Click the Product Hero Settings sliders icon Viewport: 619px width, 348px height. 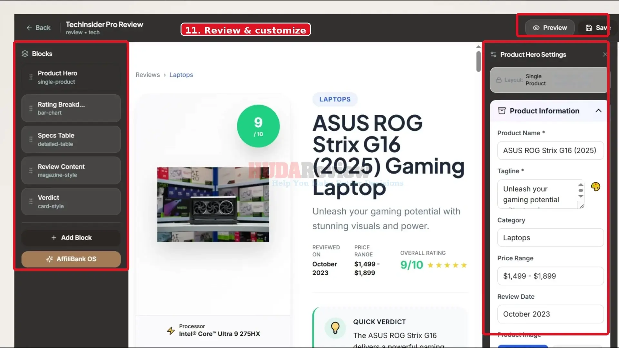[x=493, y=54]
